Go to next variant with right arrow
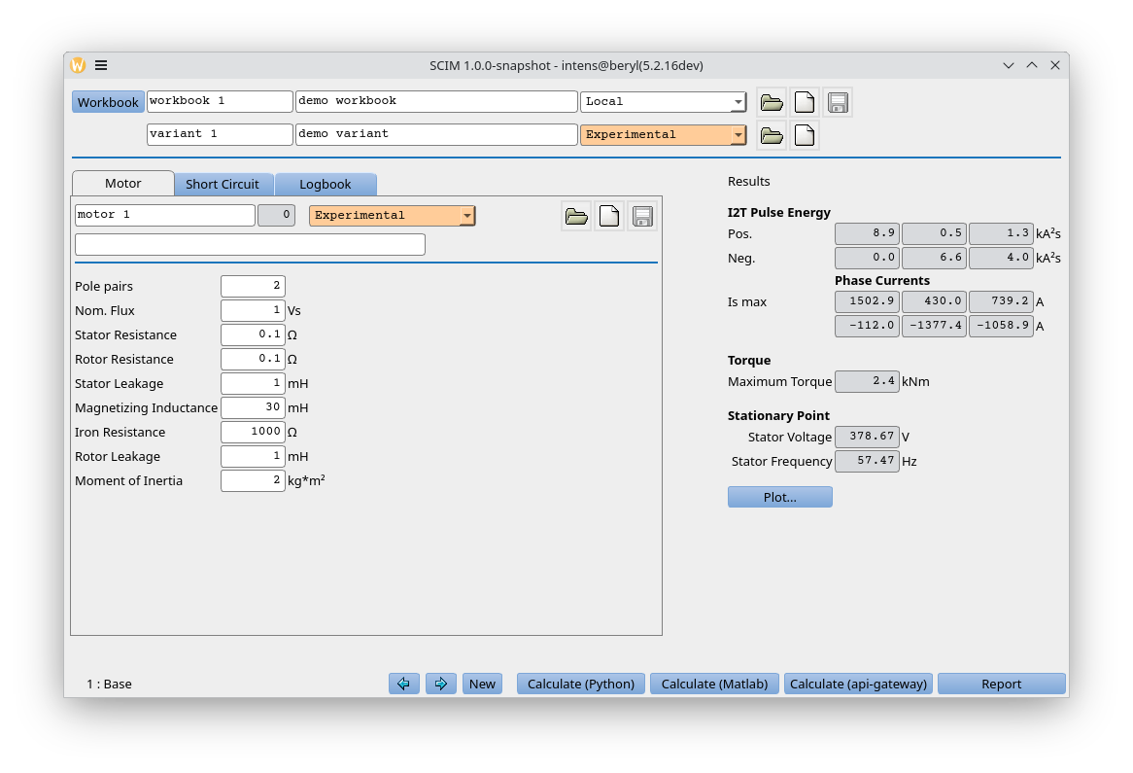Screen dimensions: 1133x773 click(441, 684)
